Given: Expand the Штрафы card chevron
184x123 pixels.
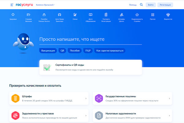Looking at the screenshot, I should point(86,98).
